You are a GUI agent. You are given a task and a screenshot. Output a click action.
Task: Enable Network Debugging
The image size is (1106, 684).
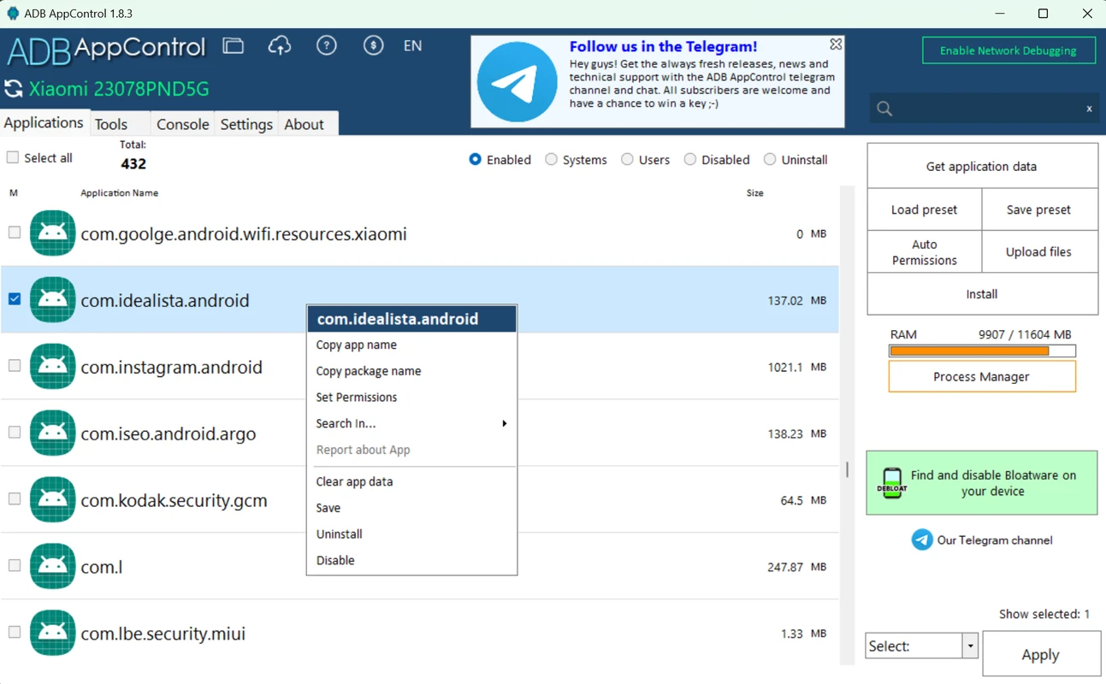[1008, 50]
